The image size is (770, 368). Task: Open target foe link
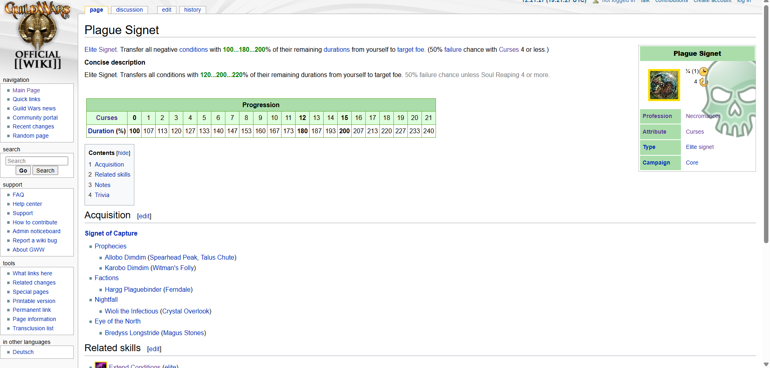(x=411, y=49)
